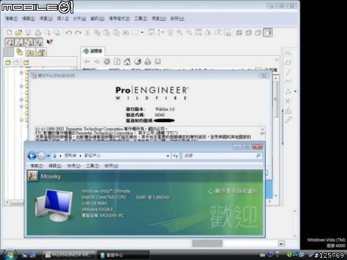The image size is (347, 260).
Task: Print the model via top toolbar printer
Action: click(38, 32)
